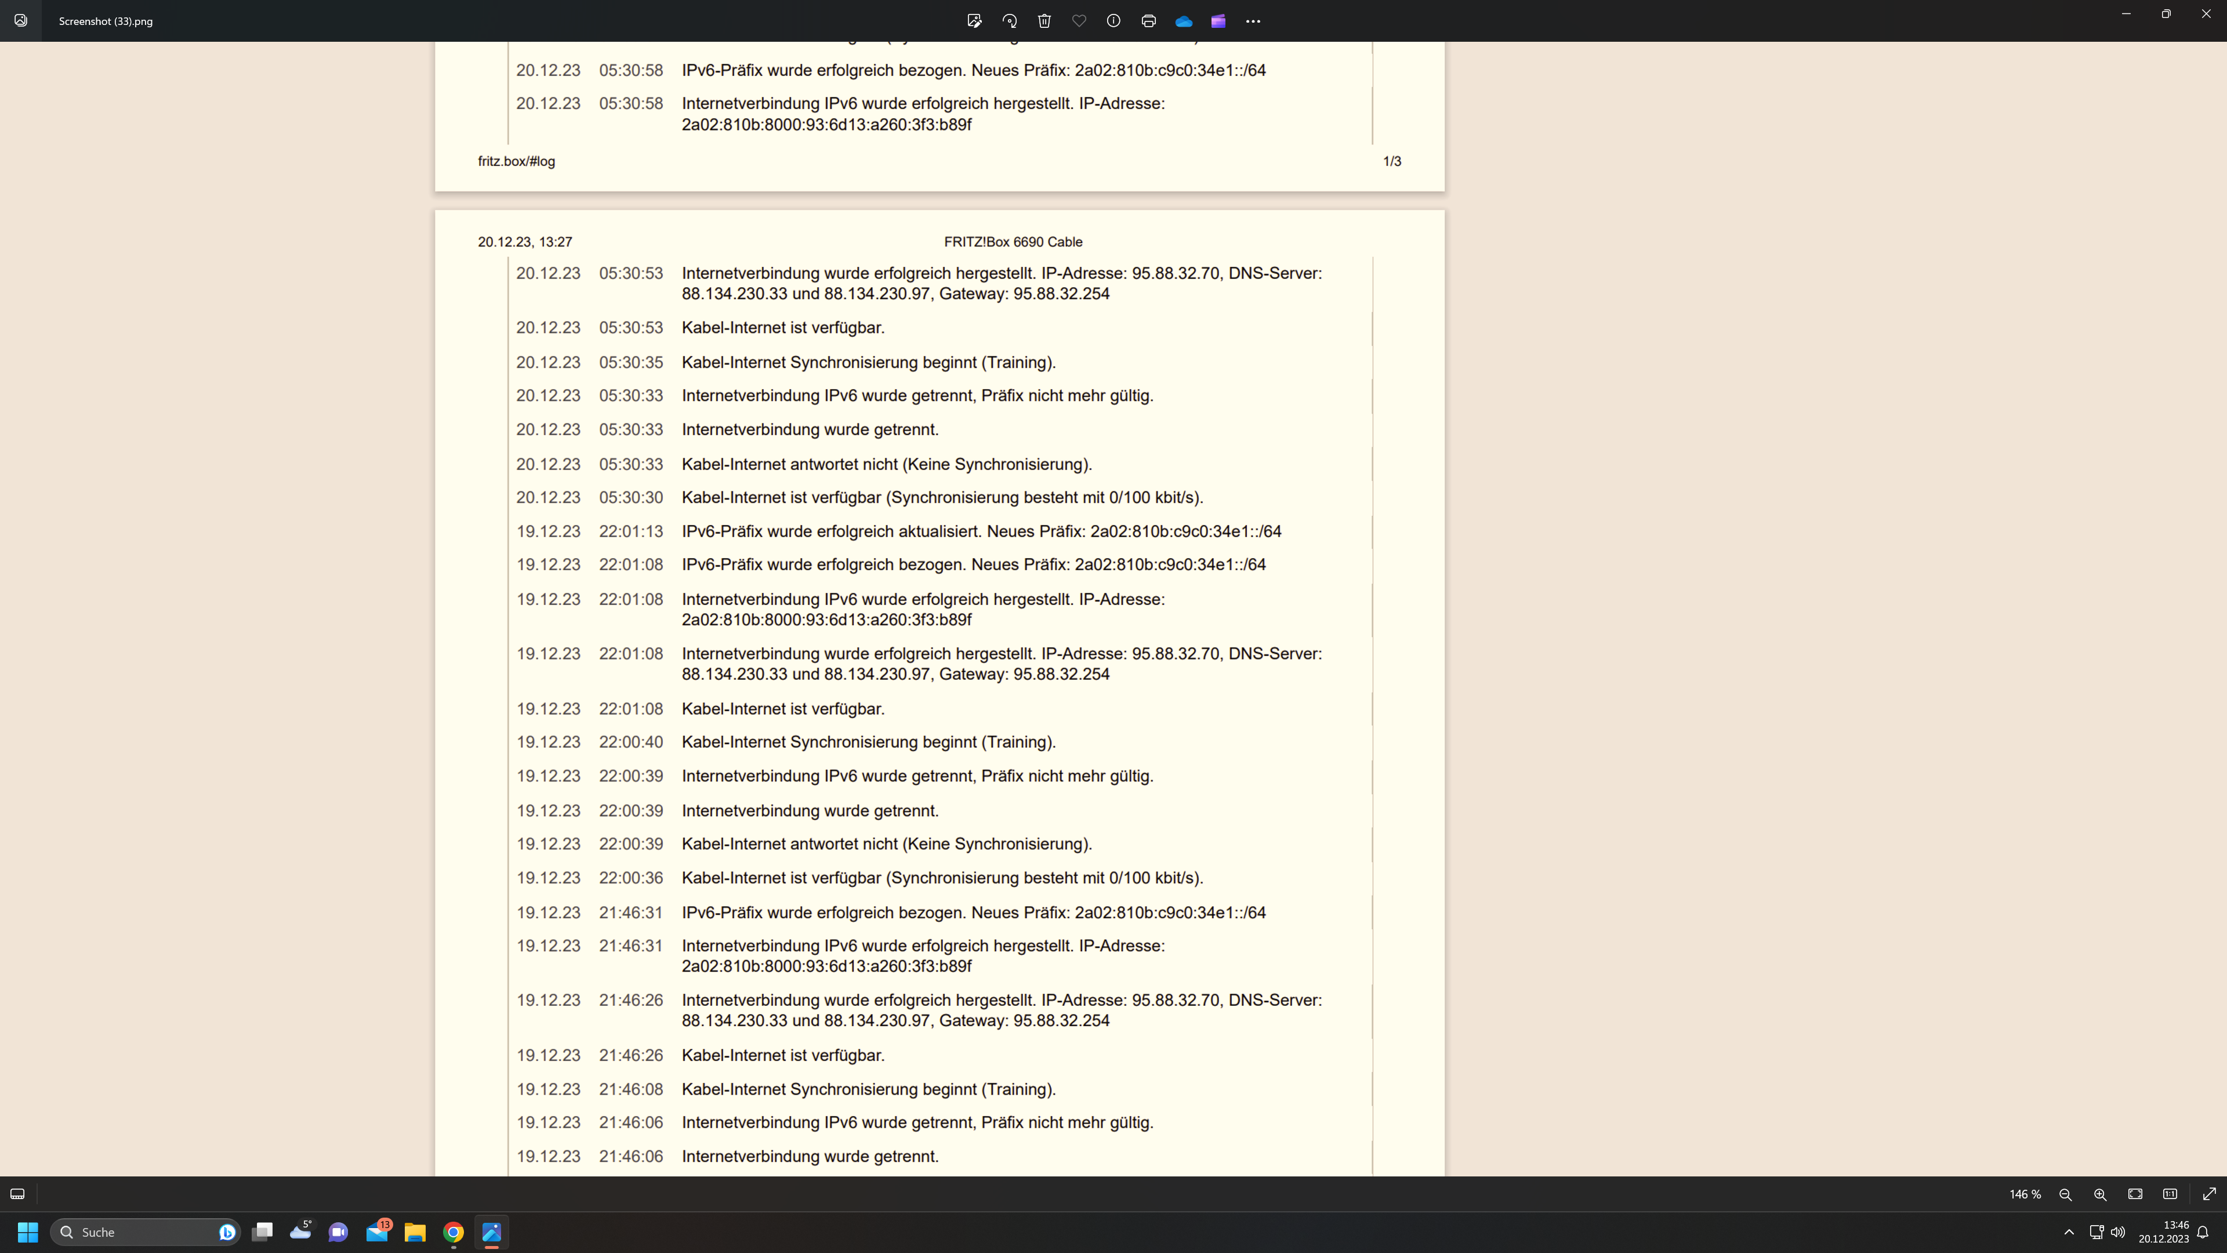Open the Edit image tool
The height and width of the screenshot is (1253, 2227).
974,21
